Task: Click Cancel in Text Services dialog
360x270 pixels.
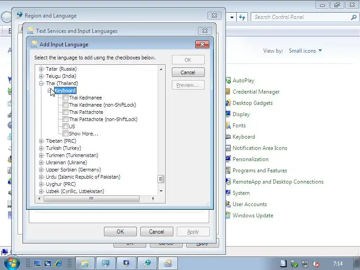Action: click(157, 232)
